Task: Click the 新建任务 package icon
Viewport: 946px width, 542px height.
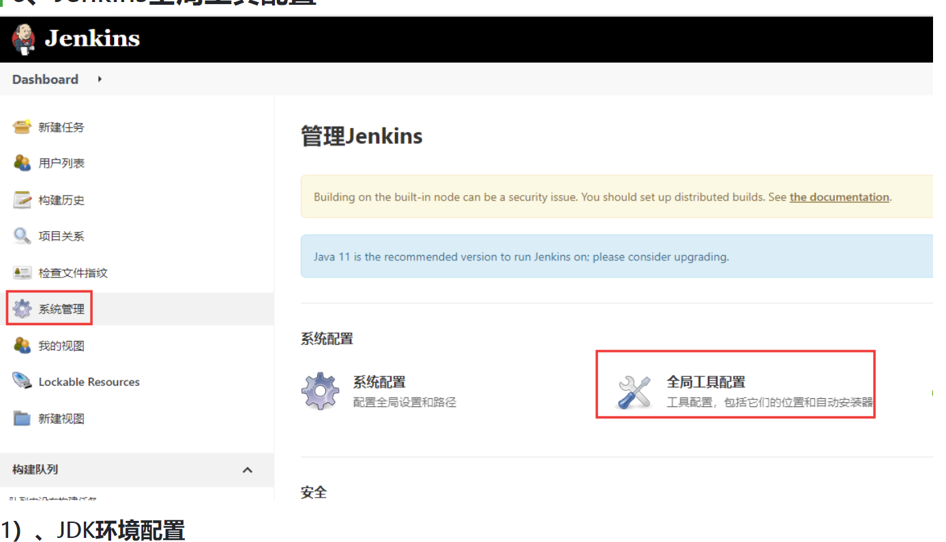Action: tap(23, 127)
